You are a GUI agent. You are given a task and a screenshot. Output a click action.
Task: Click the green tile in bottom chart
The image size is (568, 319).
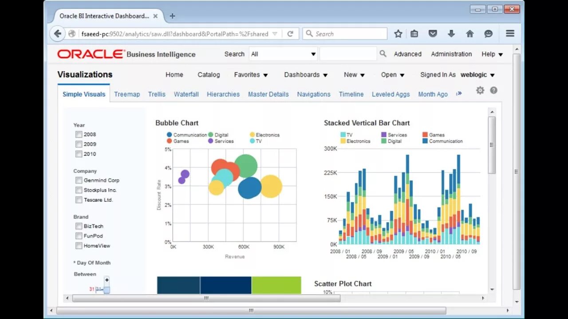276,285
